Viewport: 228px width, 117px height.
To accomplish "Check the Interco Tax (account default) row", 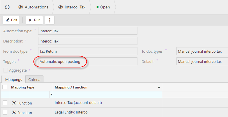I will coord(5,103).
